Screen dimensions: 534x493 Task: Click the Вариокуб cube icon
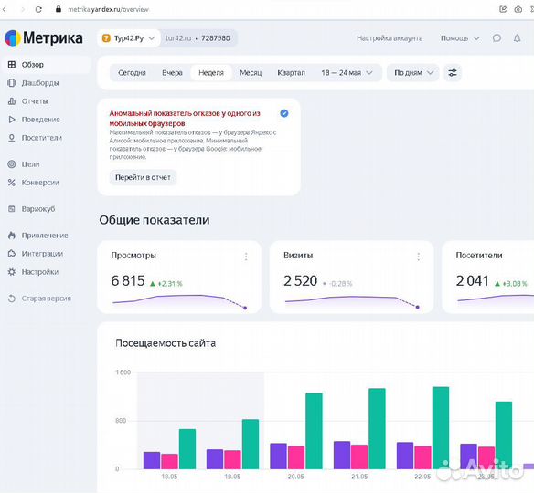coord(12,209)
